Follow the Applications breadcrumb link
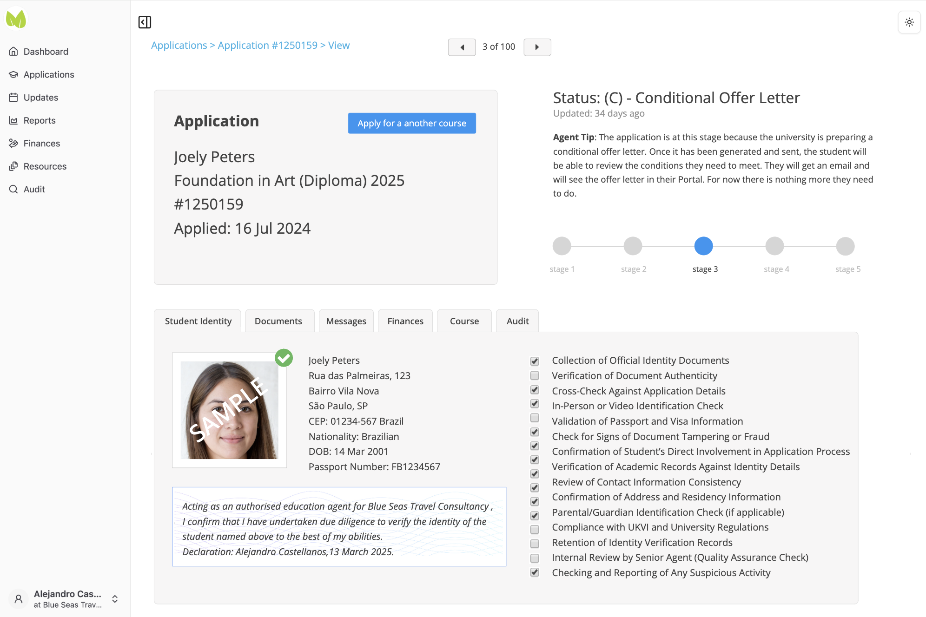This screenshot has width=926, height=617. coord(179,45)
